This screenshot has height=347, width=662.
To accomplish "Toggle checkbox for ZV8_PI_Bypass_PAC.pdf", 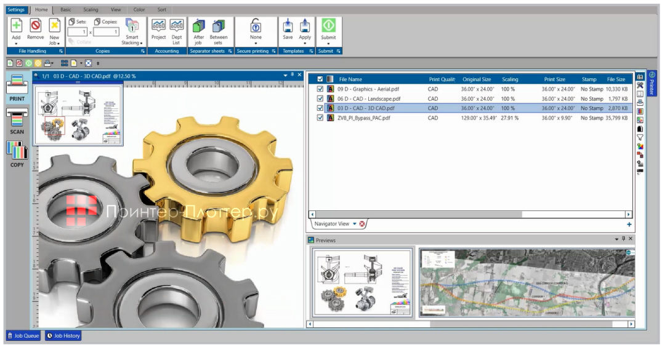I will coord(320,118).
